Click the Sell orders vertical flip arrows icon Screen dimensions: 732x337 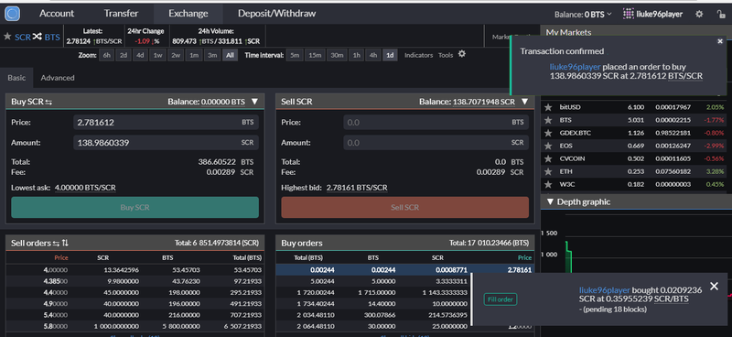65,243
